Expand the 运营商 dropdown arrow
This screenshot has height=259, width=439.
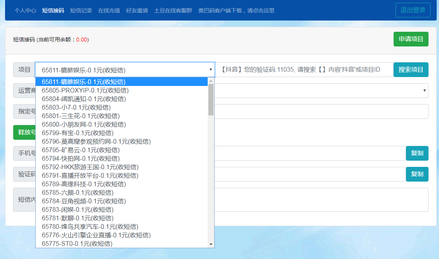(x=424, y=91)
